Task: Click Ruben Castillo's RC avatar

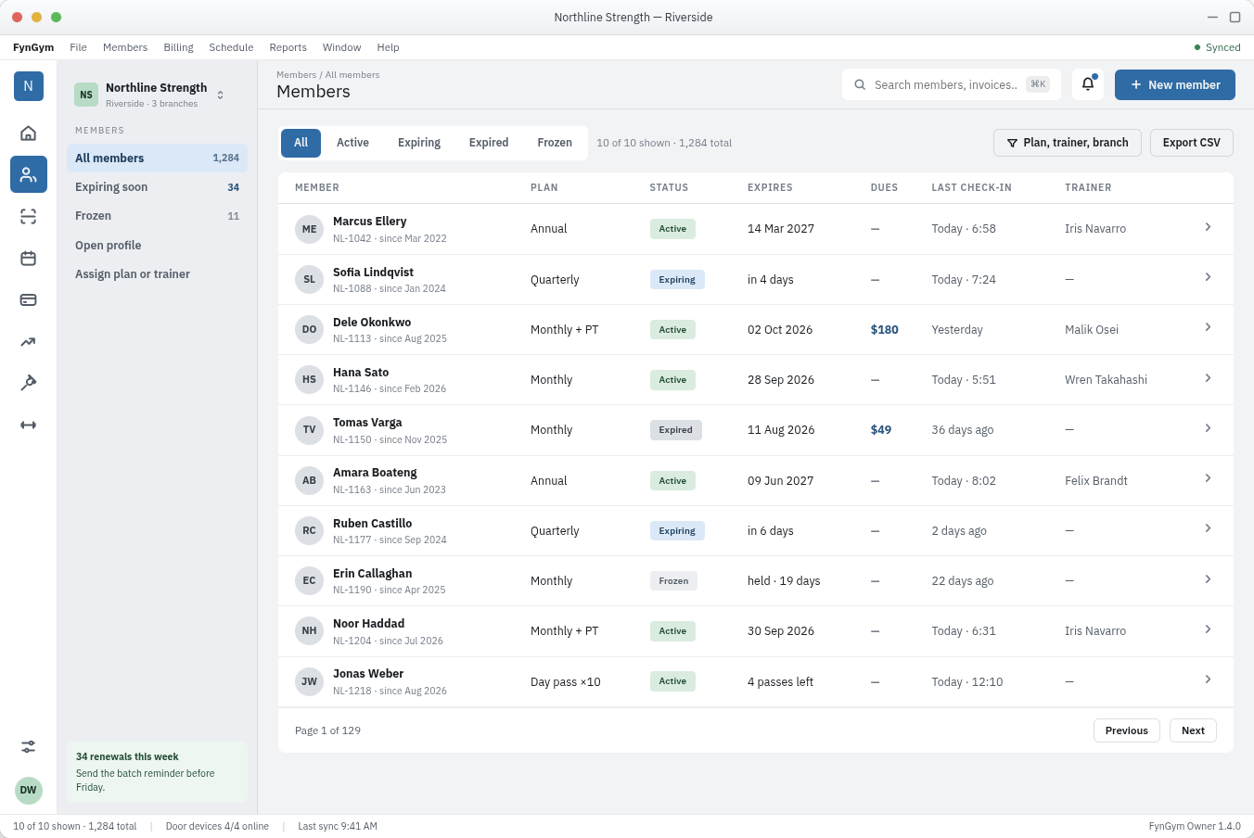Action: [x=309, y=530]
